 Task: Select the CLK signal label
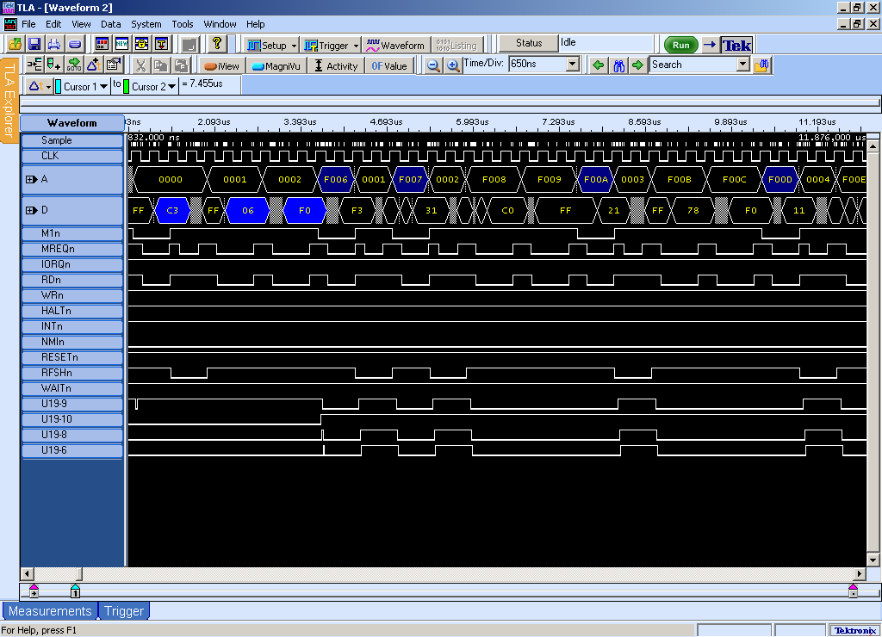click(72, 156)
